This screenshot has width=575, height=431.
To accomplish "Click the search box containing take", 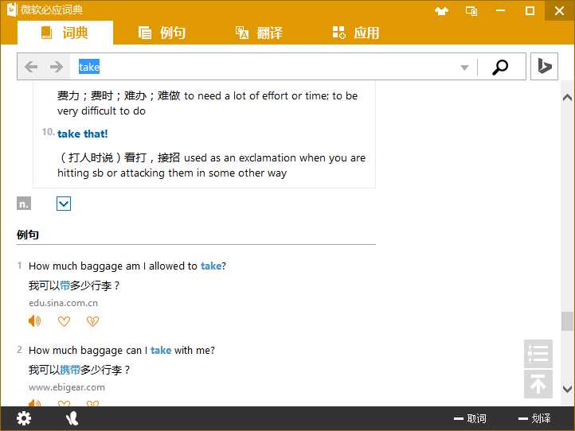I will (264, 67).
